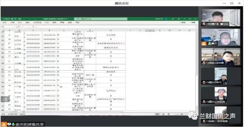
Task: Click the Comments button beside Share
Action: [x=183, y=23]
